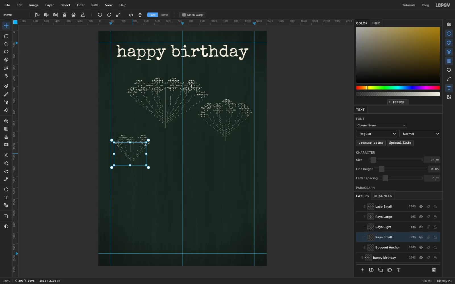Open the History panel icon
The height and width of the screenshot is (284, 455).
[449, 70]
